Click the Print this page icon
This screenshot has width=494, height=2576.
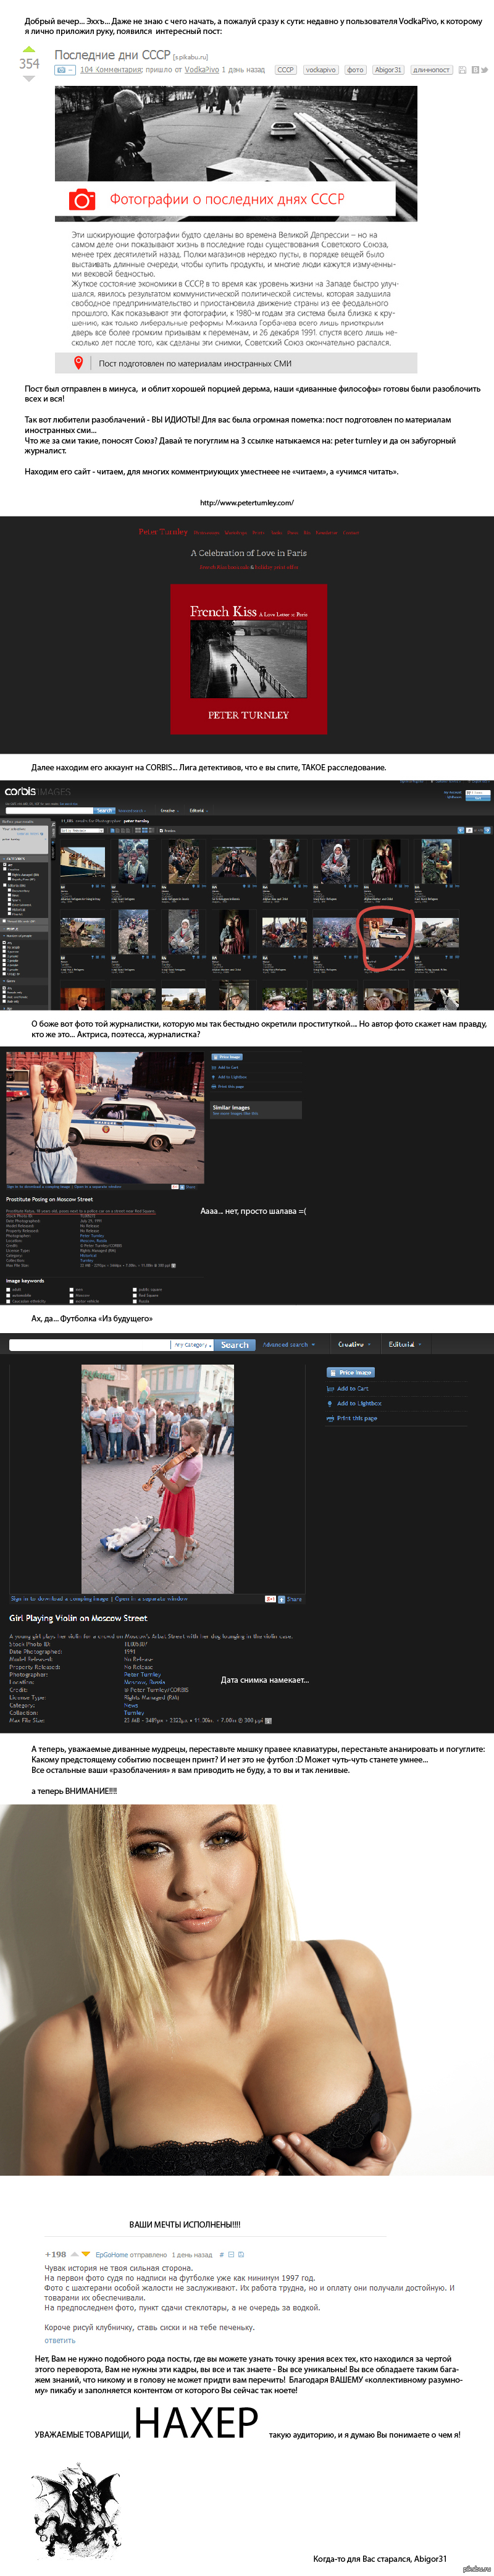[x=330, y=1418]
